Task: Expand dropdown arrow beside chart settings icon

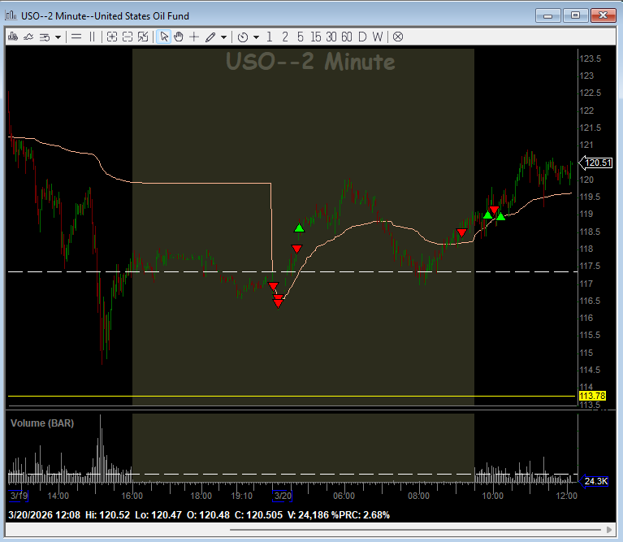Action: [58, 37]
